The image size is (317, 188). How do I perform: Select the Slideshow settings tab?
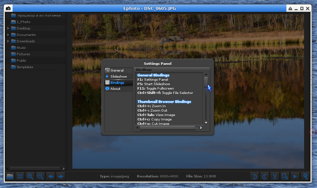click(x=119, y=76)
